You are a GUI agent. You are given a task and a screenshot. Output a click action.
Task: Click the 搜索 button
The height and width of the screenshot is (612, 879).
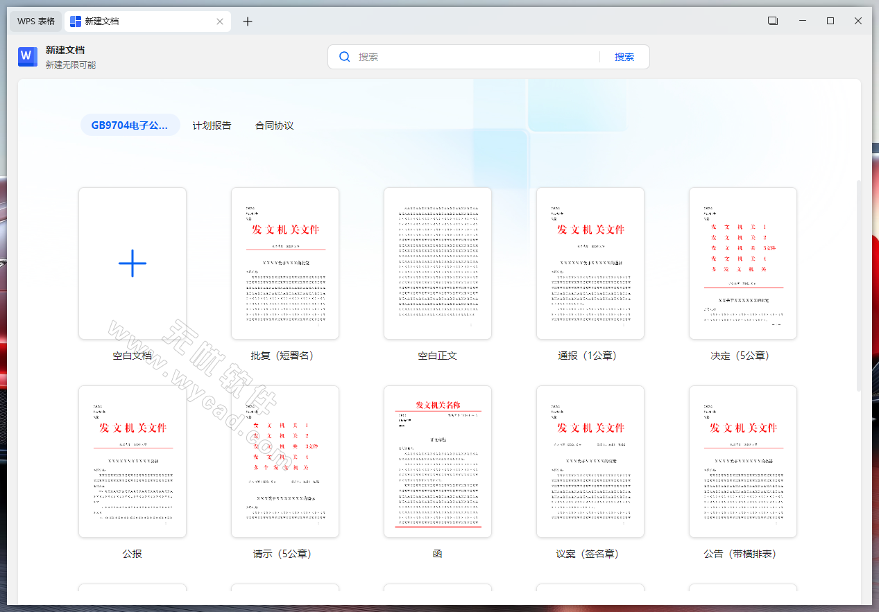(624, 57)
